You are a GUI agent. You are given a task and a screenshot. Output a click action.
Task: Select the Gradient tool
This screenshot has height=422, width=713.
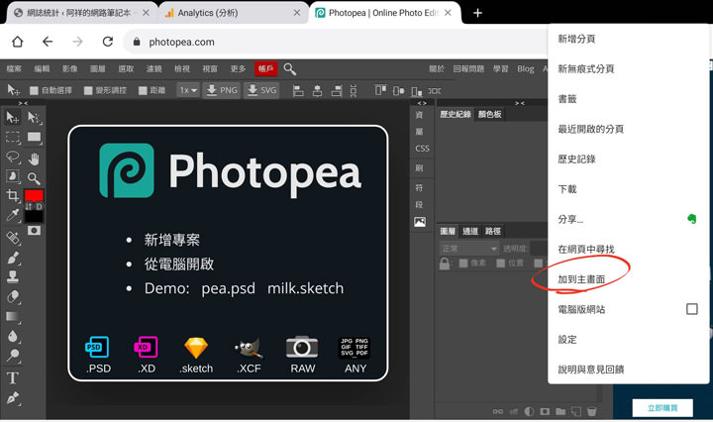(12, 317)
